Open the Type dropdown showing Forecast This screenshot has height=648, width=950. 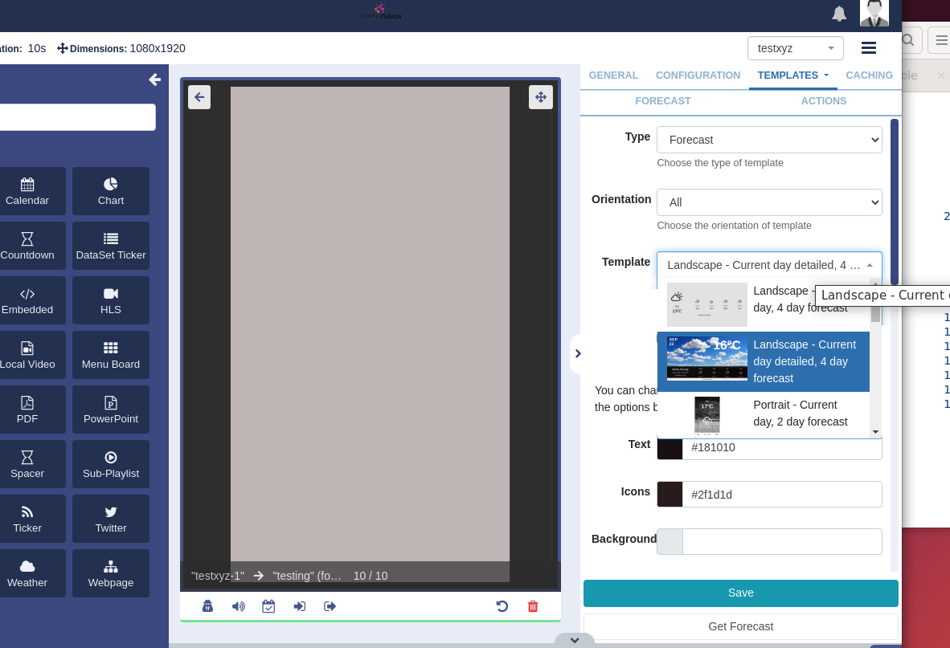(x=769, y=139)
